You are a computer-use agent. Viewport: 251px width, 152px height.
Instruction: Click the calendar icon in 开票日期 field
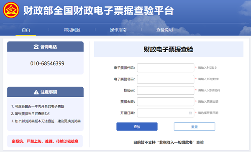coord(190,113)
